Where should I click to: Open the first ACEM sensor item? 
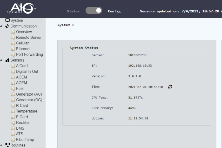[21, 77]
